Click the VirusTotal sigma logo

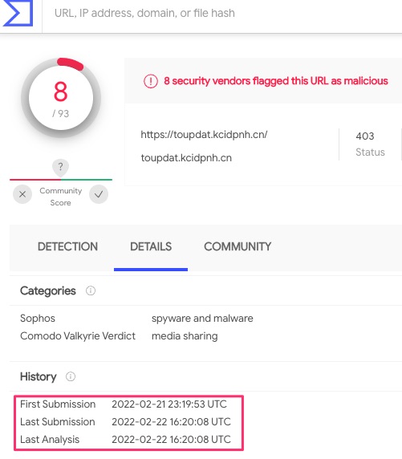coord(18,13)
